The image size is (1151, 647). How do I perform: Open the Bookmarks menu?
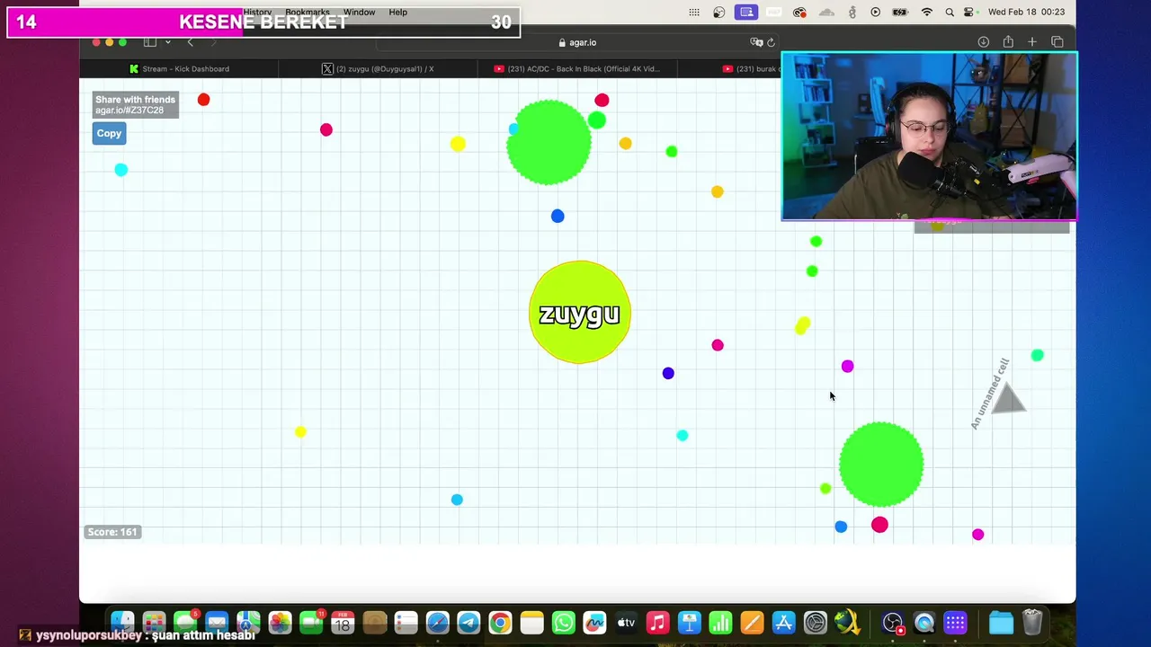point(307,13)
